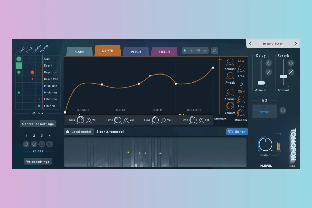Image resolution: width=312 pixels, height=208 pixels.
Task: Toggle the Delay power button
Action: (269, 63)
